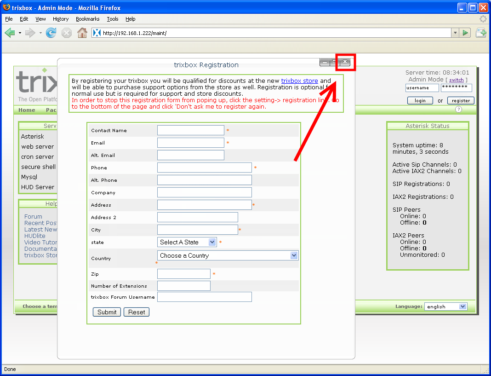Viewport: 491px width, 376px height.
Task: Click the Zip input field
Action: 184,274
